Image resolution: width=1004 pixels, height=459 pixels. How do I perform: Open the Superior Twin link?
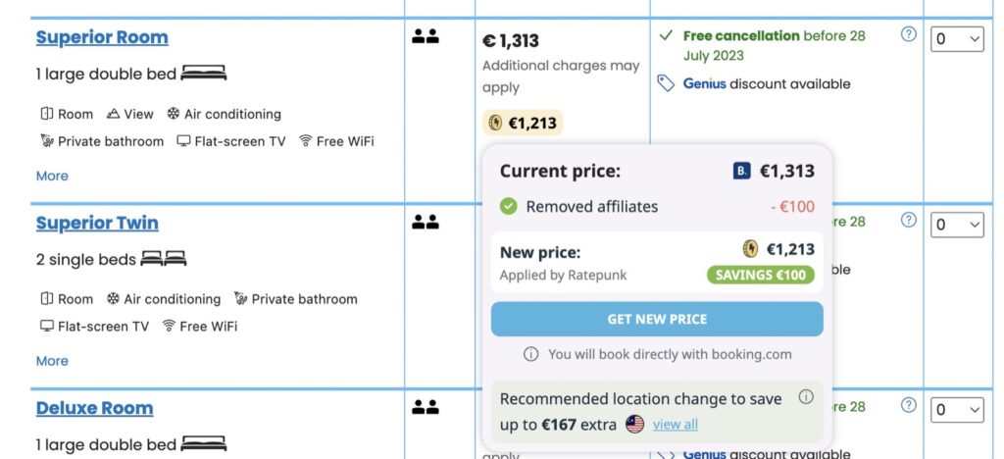(97, 224)
